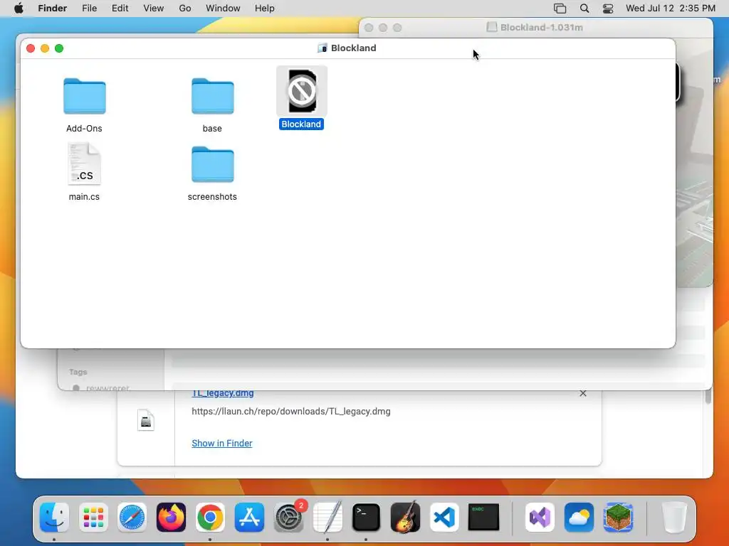
Task: Open the cloud weather app in Dock
Action: pos(579,517)
